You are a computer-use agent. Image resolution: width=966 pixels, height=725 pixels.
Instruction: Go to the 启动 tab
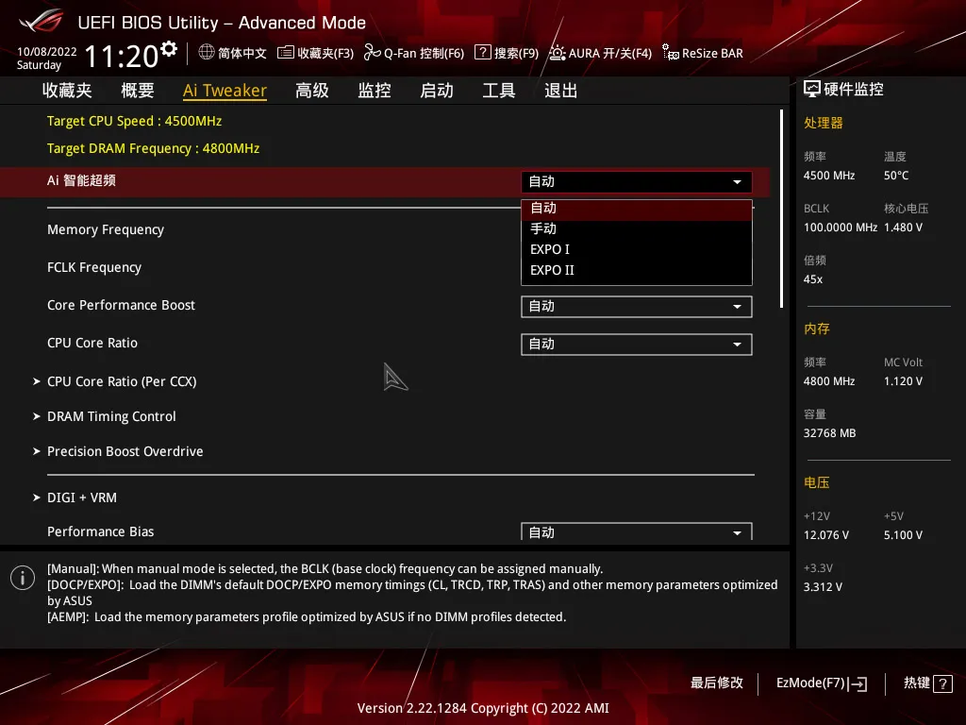tap(436, 91)
